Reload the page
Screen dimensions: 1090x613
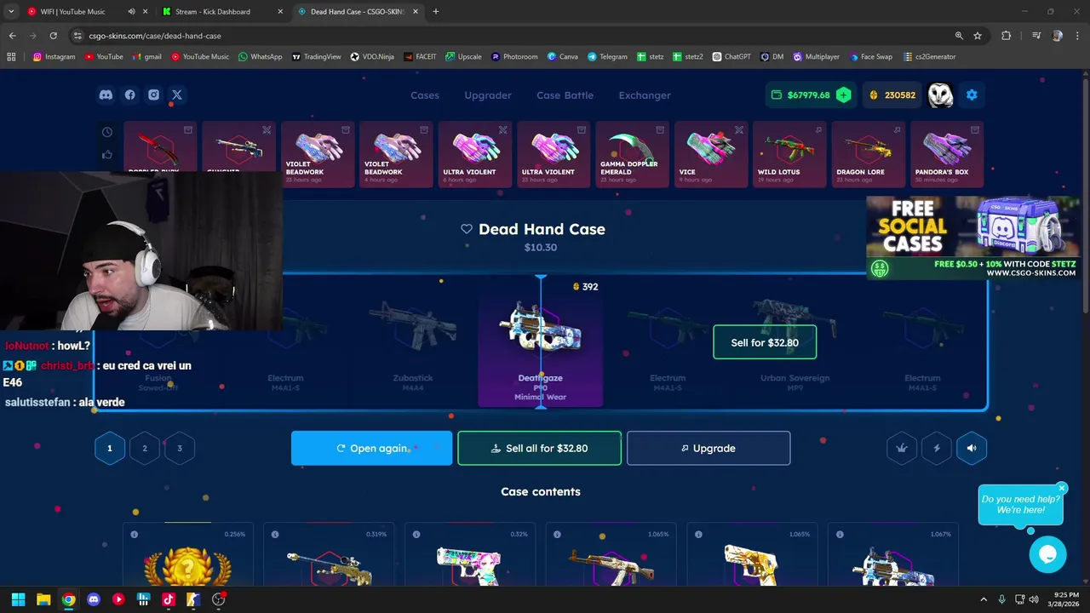pos(53,36)
